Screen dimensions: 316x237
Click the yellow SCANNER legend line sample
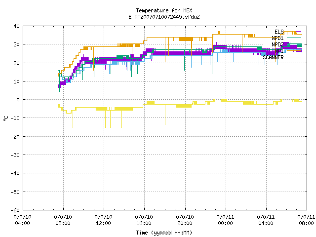294,57
